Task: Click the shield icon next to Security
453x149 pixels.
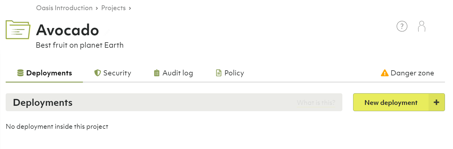Action: [97, 73]
